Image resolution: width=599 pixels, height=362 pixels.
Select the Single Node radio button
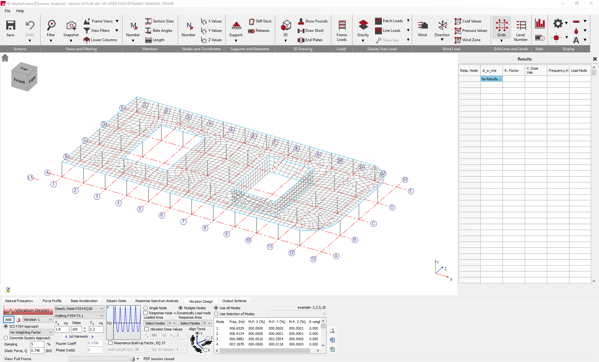(146, 308)
